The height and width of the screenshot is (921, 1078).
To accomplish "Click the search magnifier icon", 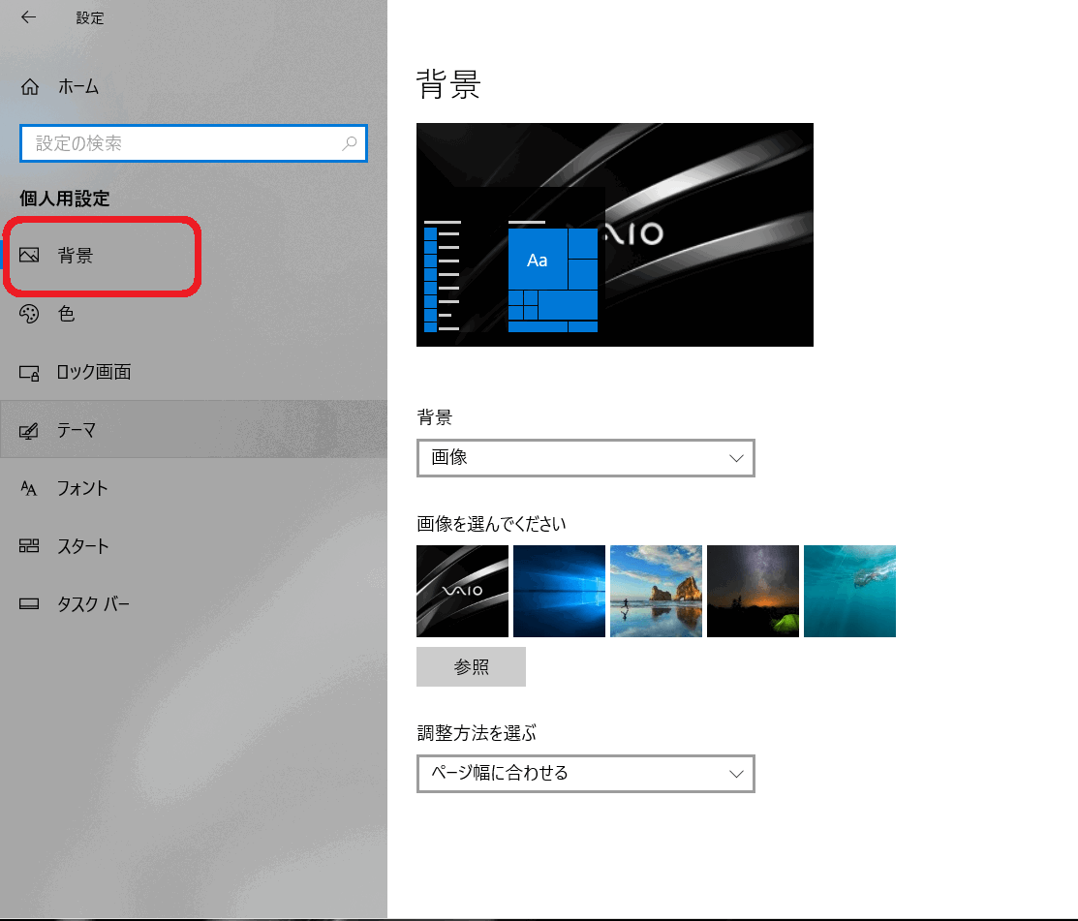I will click(350, 143).
